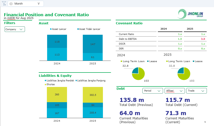214x126 pixels.
Task: Click the Jhonlin Group logo
Action: pyautogui.click(x=191, y=14)
